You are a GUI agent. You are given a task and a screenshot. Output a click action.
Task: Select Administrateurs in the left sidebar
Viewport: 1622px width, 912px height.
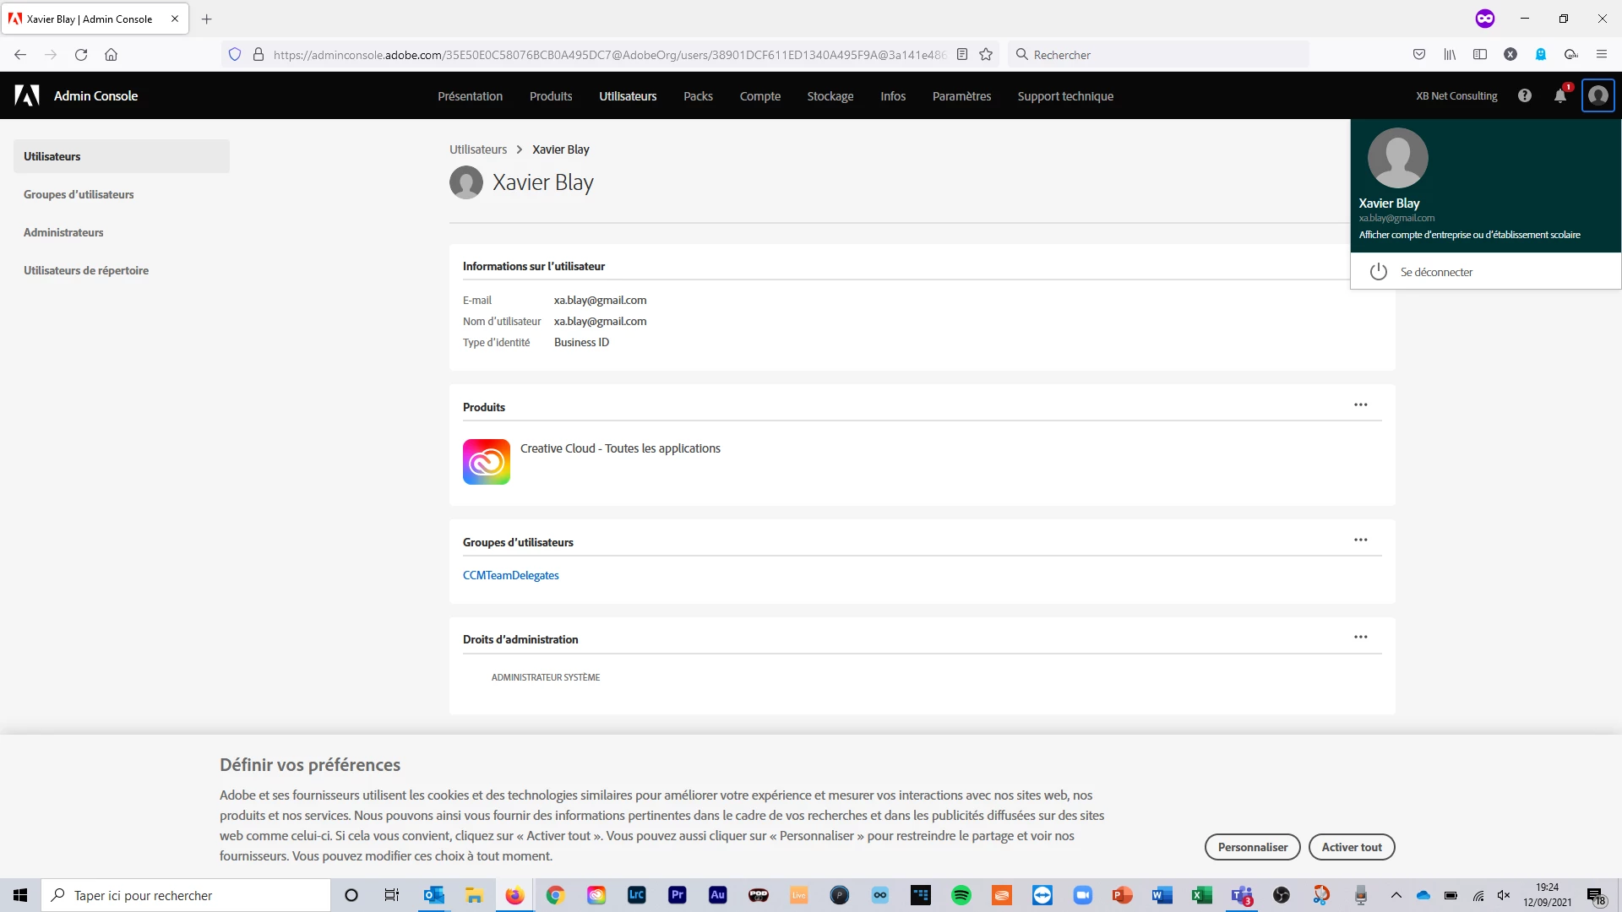[63, 232]
